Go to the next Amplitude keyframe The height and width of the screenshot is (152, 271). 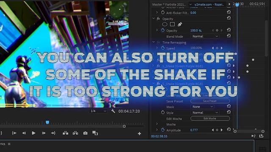click(221, 130)
